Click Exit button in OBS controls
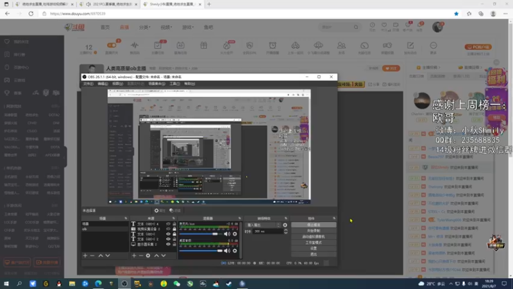The image size is (513, 289). pyautogui.click(x=314, y=254)
